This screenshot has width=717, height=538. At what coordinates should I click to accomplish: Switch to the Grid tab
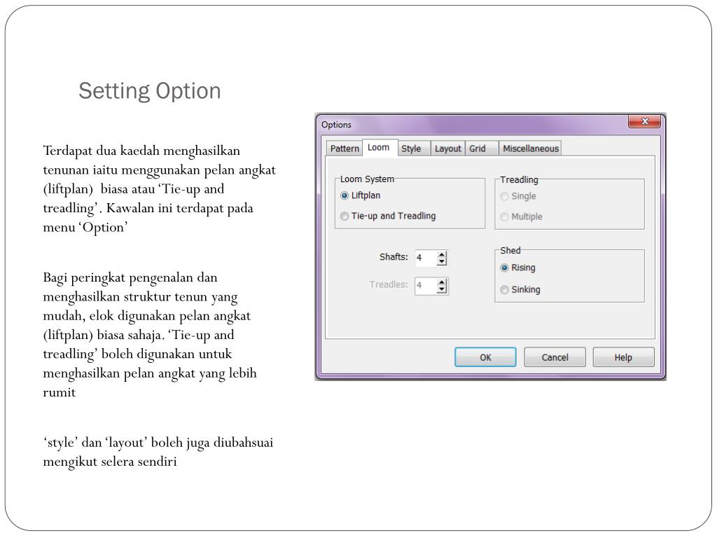point(481,149)
